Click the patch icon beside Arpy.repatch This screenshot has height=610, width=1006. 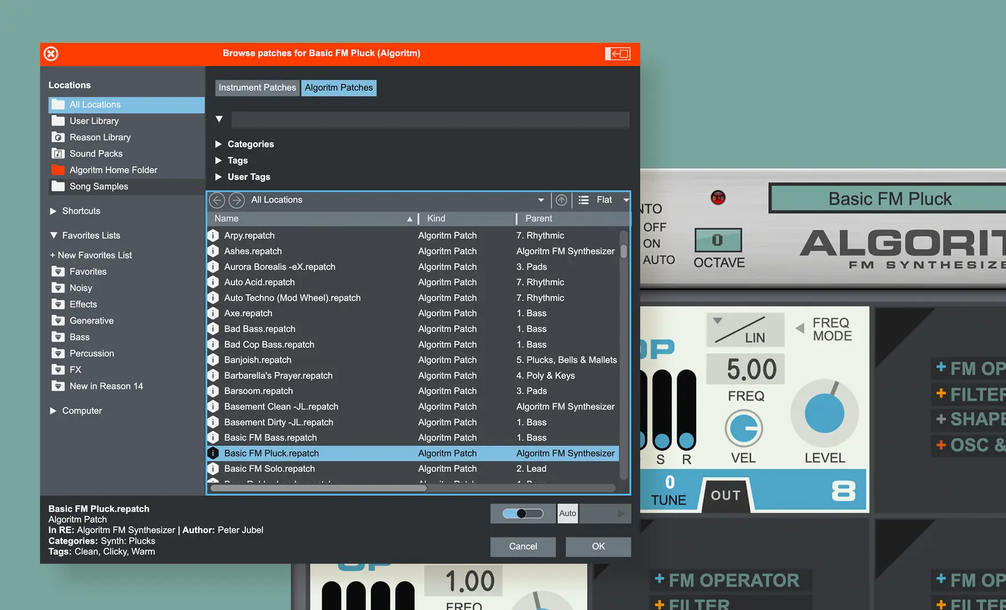pyautogui.click(x=213, y=235)
